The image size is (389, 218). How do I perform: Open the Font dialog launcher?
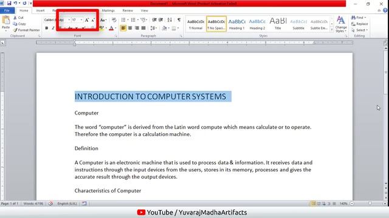pos(116,36)
